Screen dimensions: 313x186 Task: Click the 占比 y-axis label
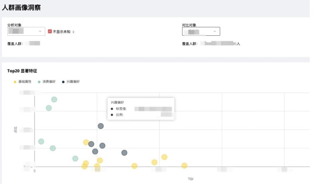pos(16,130)
